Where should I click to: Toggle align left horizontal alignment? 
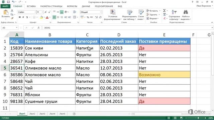pyautogui.click(x=54, y=17)
